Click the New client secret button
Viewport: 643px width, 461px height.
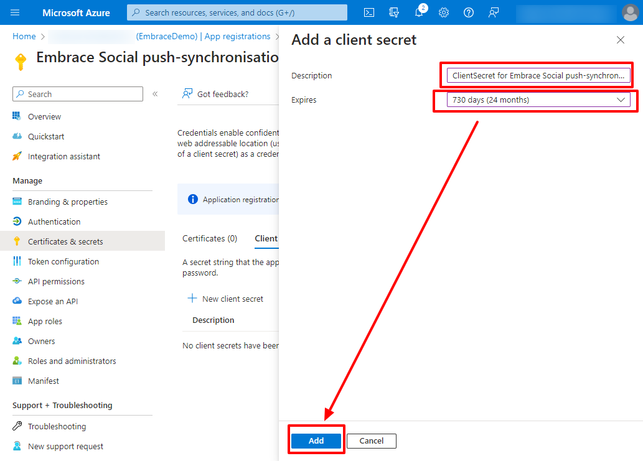click(225, 299)
